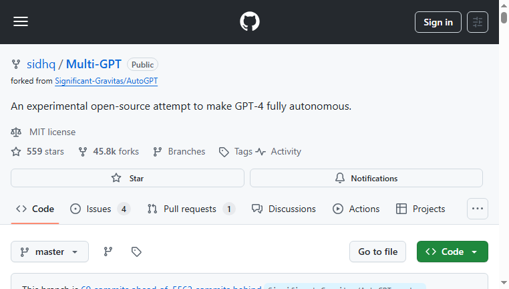Image resolution: width=509 pixels, height=289 pixels.
Task: Open tags icon next to branch selector
Action: click(136, 252)
